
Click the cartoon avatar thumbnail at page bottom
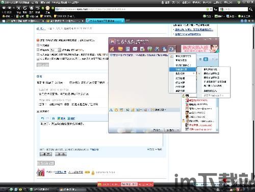click(41, 172)
